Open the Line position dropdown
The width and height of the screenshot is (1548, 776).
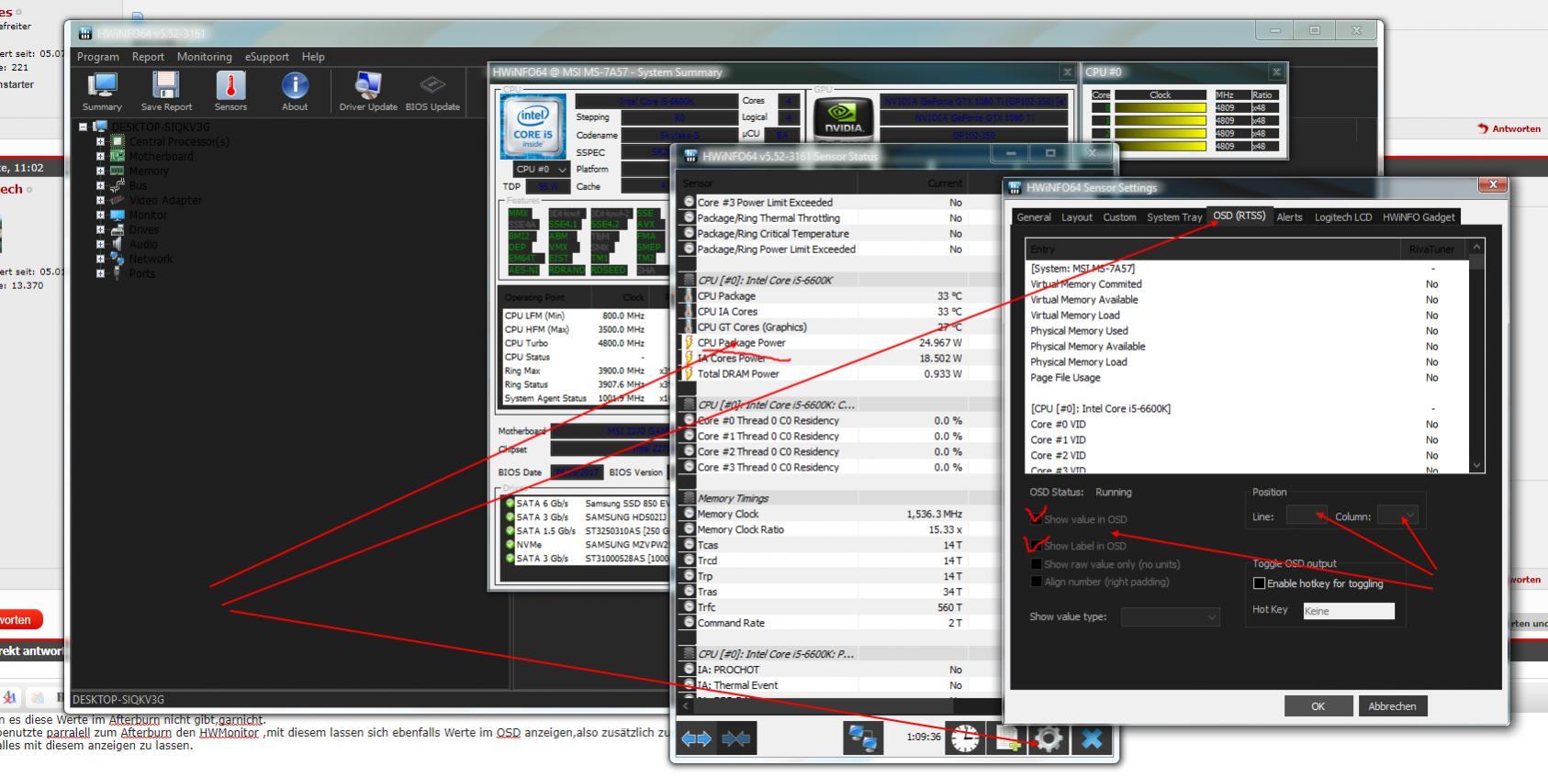coord(1307,516)
